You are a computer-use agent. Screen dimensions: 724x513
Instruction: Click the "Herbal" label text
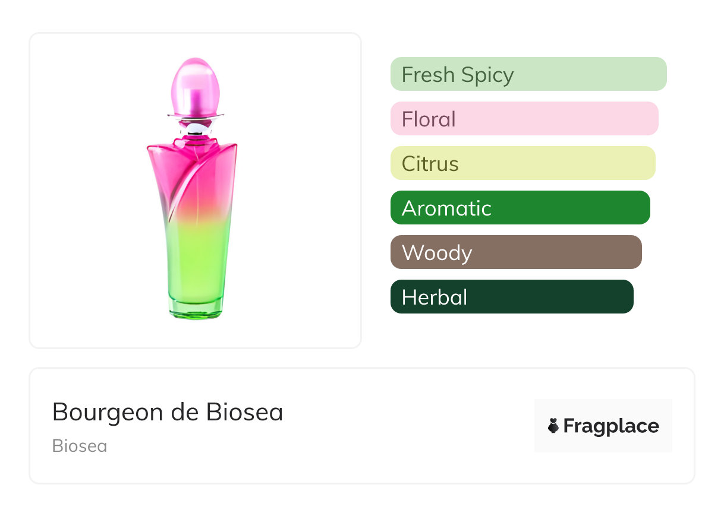(x=435, y=297)
